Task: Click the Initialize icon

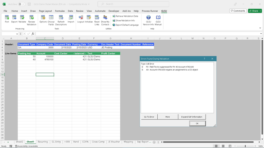Action: [89, 19]
